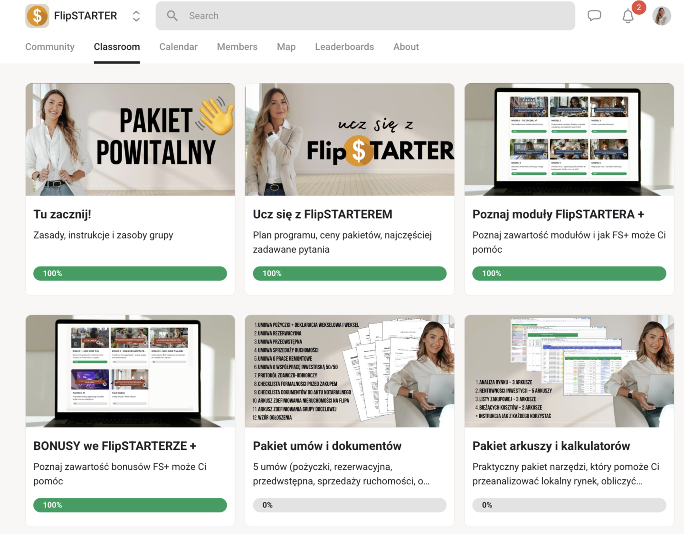The width and height of the screenshot is (684, 534).
Task: Click '5 umów (pożyczki, rezerwacyjna' description
Action: (341, 474)
